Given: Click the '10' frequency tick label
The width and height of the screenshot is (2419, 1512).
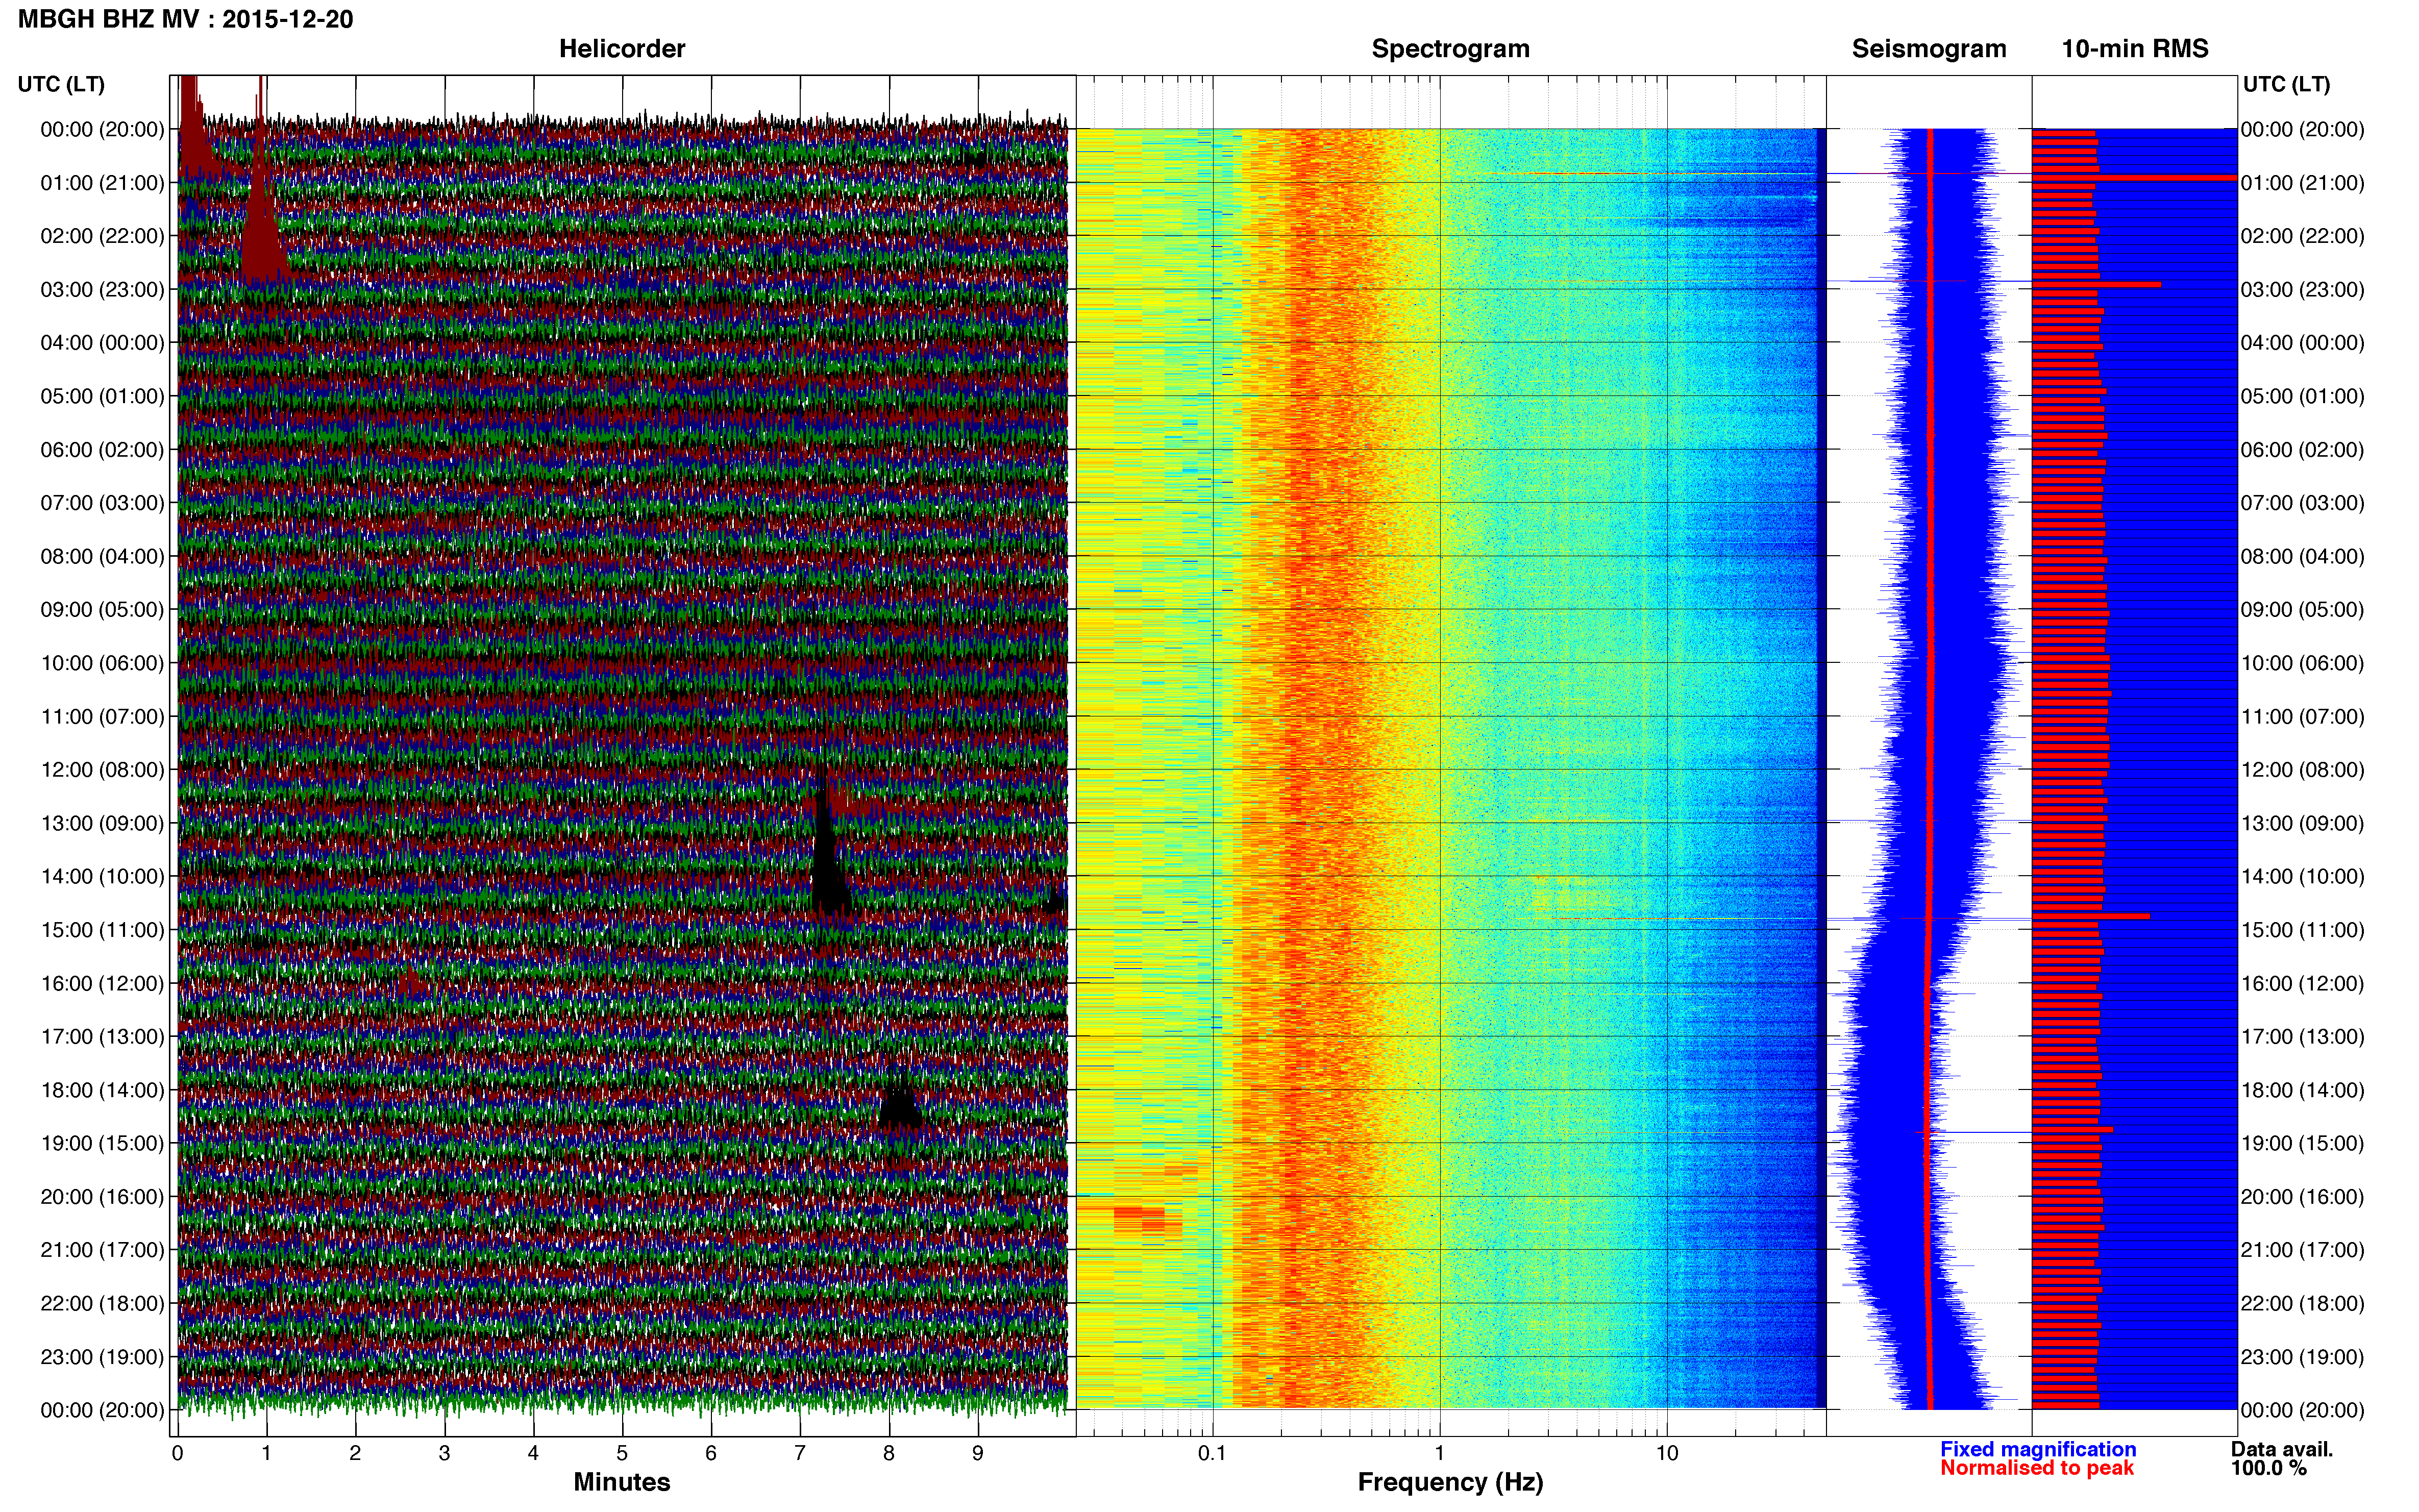Looking at the screenshot, I should coord(1666,1453).
